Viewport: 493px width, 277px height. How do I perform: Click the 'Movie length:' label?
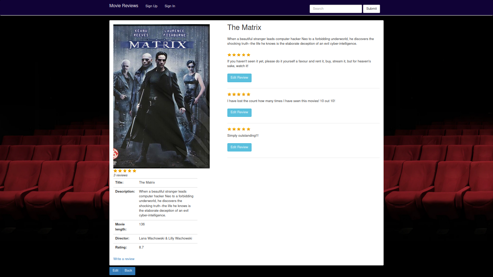pyautogui.click(x=121, y=227)
